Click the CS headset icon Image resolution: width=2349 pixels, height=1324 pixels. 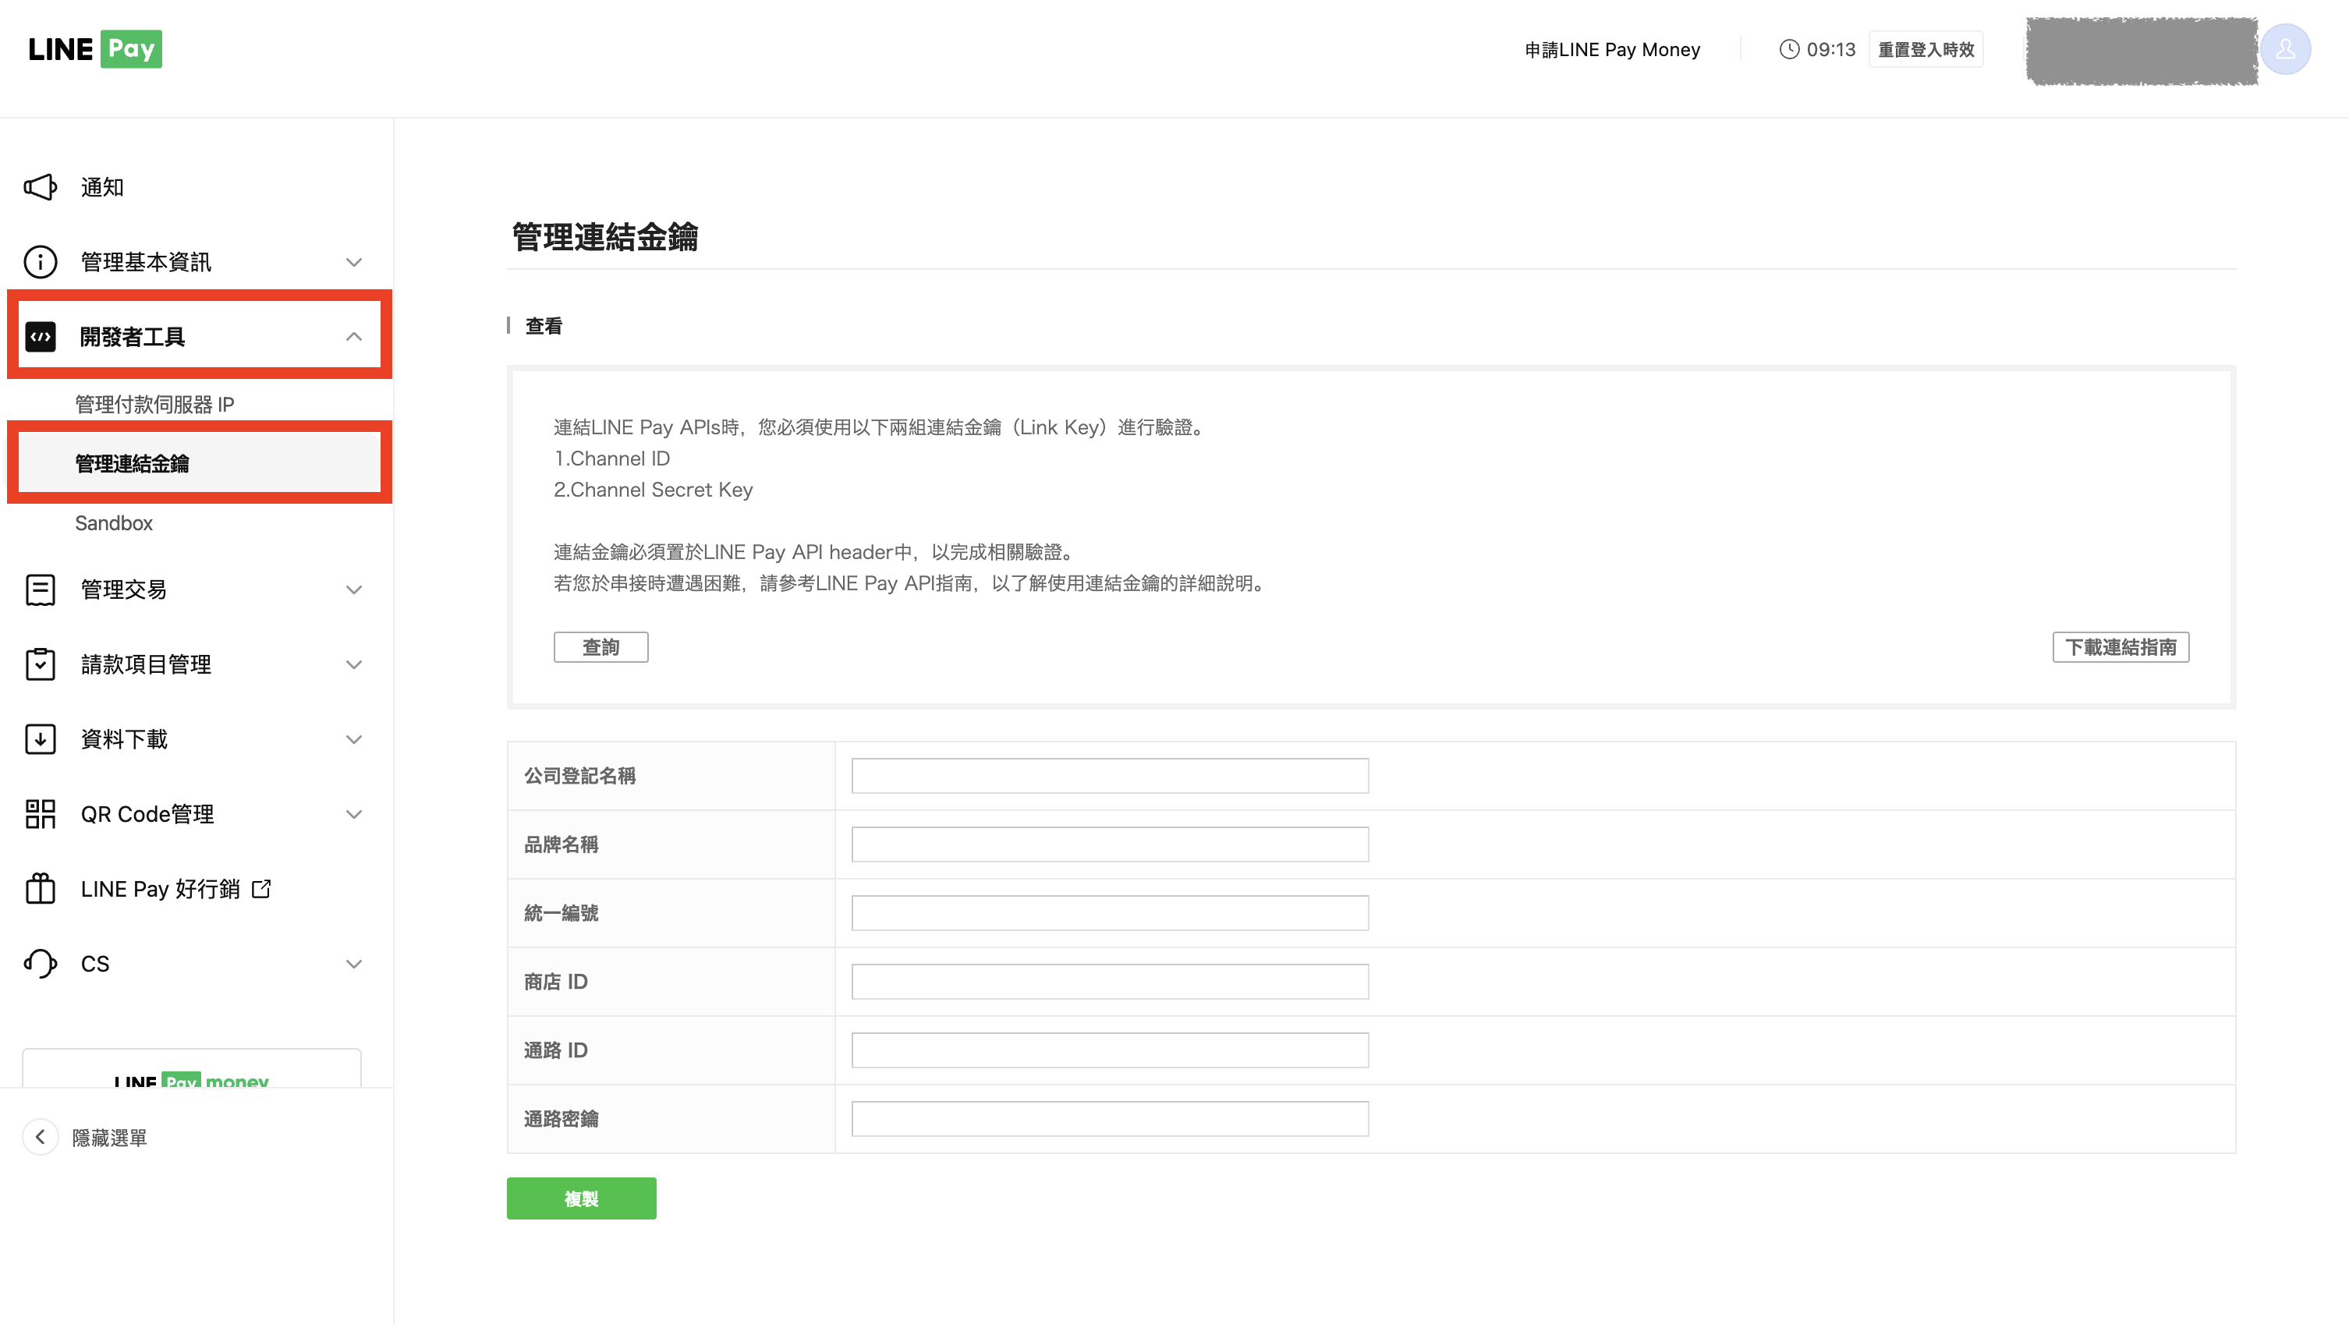(x=40, y=963)
